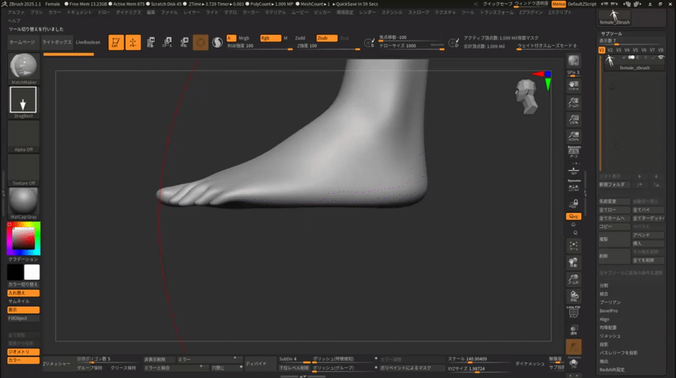Select the Rotate transform tool icon

point(184,43)
